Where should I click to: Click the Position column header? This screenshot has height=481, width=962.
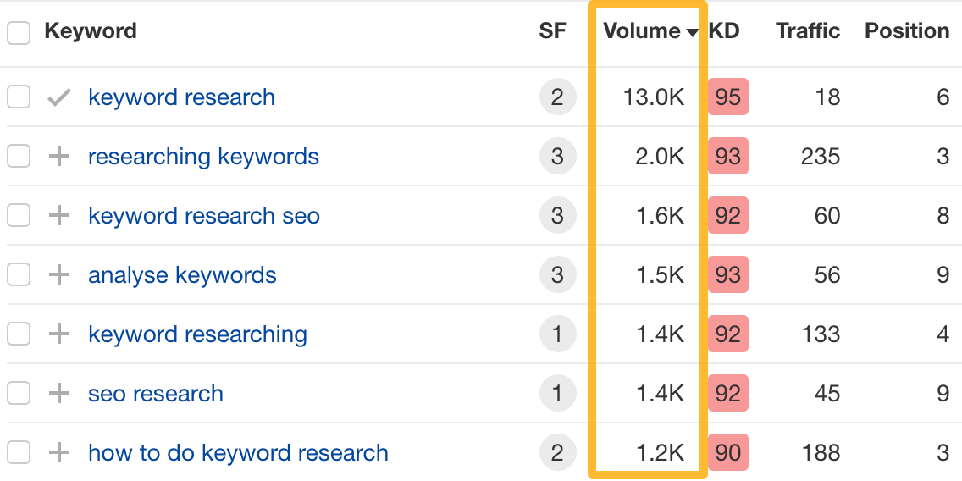click(x=906, y=31)
